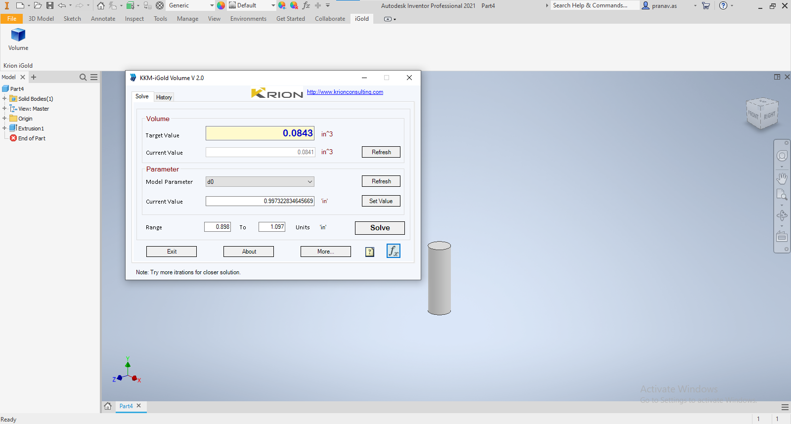Create a new file from quick access toolbar

click(20, 5)
